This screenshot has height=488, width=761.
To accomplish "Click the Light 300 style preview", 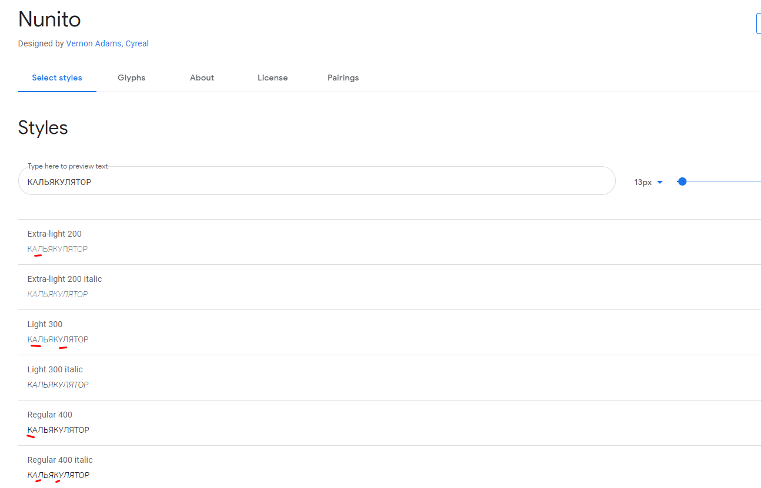I will pos(58,339).
